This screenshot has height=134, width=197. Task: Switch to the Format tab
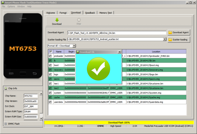click(x=63, y=13)
